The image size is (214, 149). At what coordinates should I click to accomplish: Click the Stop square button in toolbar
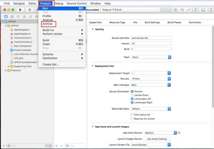pos(30,10)
